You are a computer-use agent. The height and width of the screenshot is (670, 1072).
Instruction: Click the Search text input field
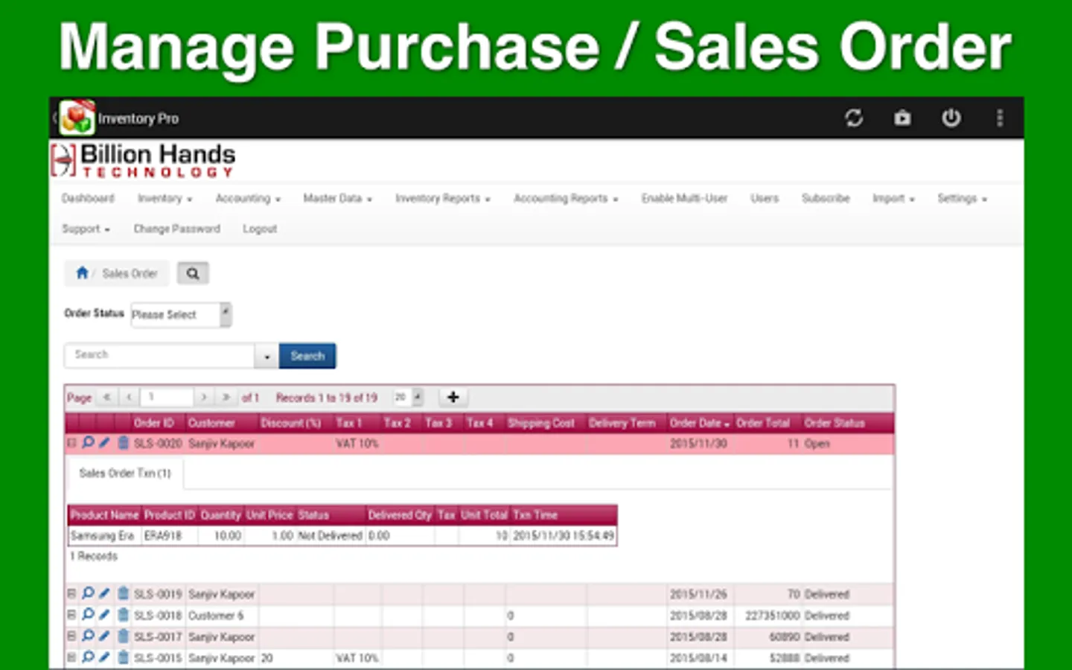[159, 356]
